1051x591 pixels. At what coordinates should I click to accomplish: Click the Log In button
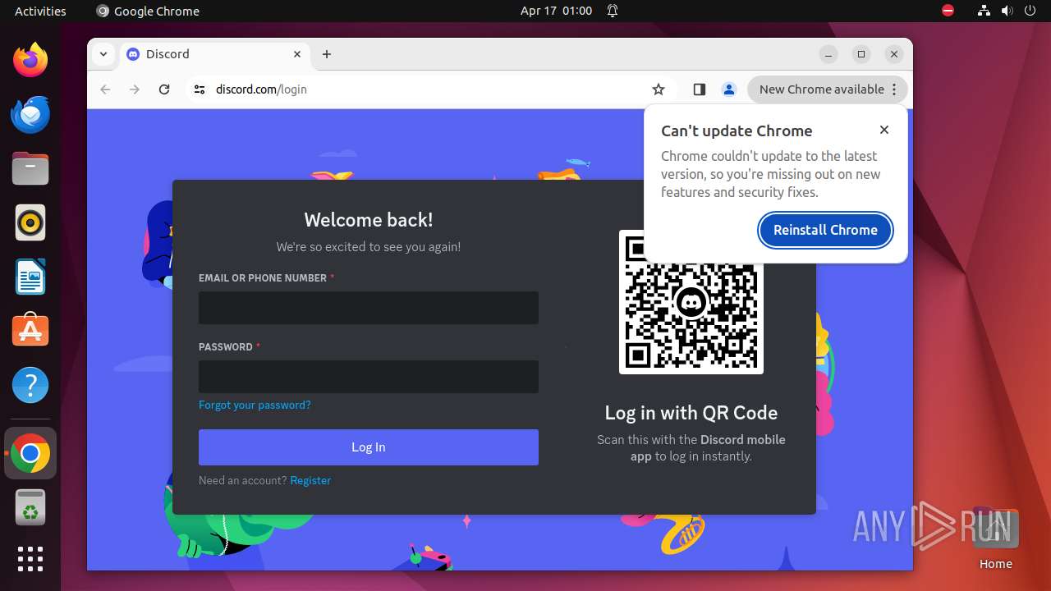[369, 447]
